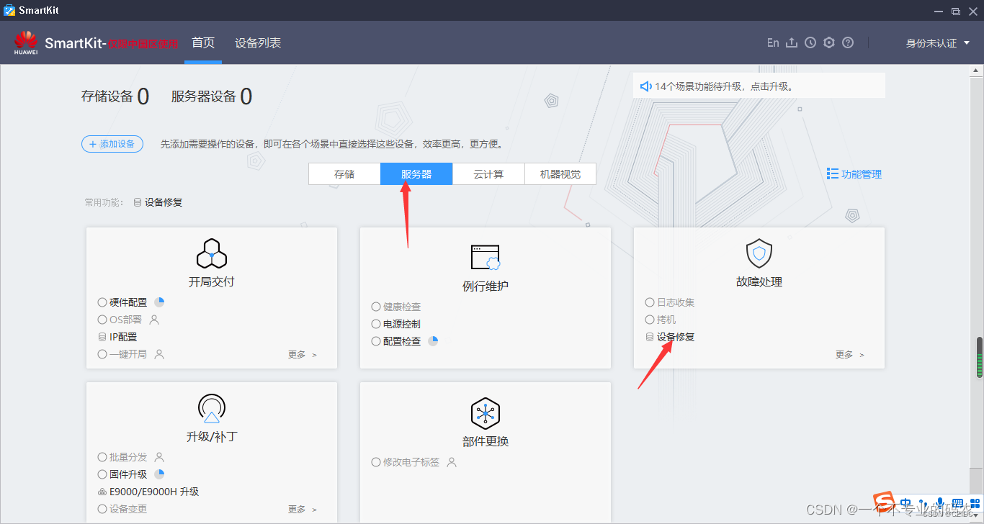Click the Sogou toolbox grid icon
984x524 pixels.
[974, 503]
